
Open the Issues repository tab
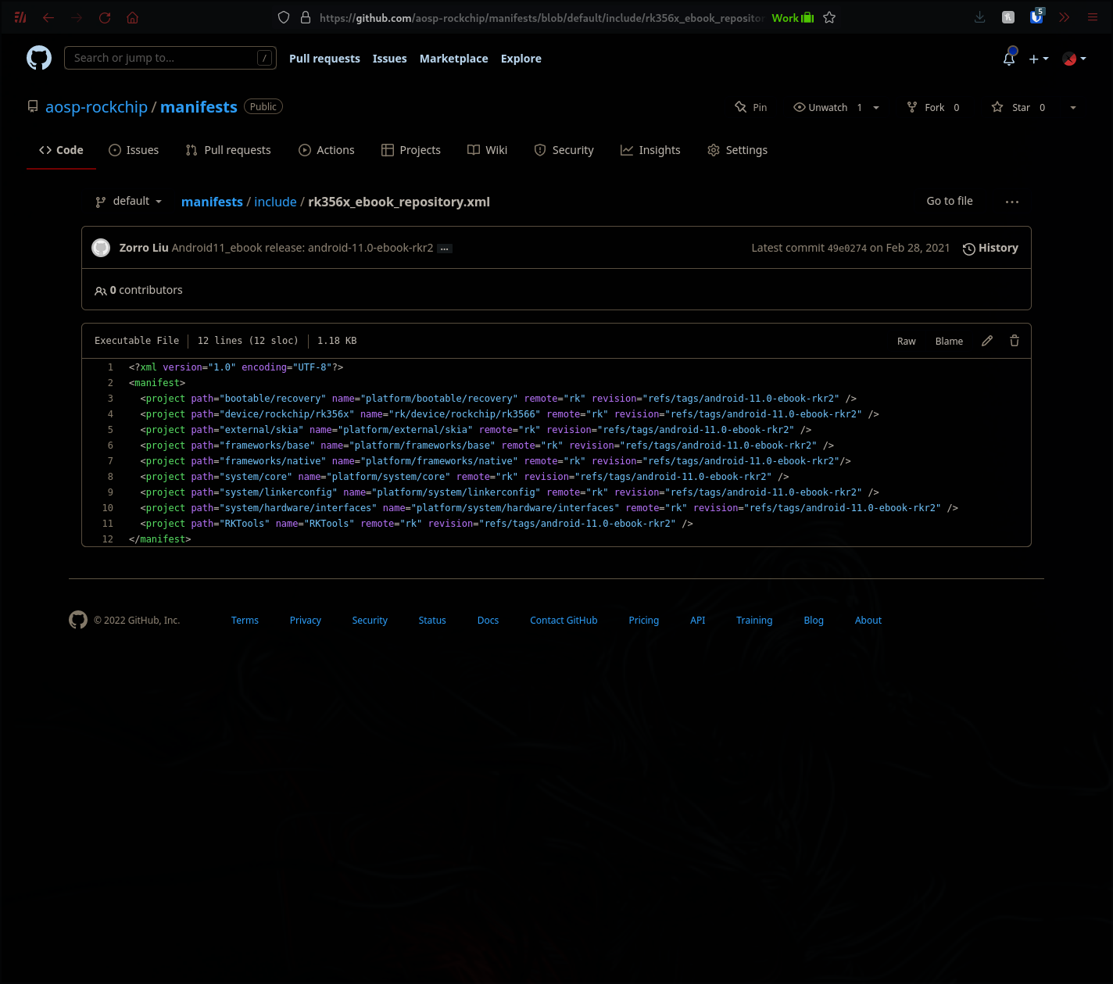134,150
